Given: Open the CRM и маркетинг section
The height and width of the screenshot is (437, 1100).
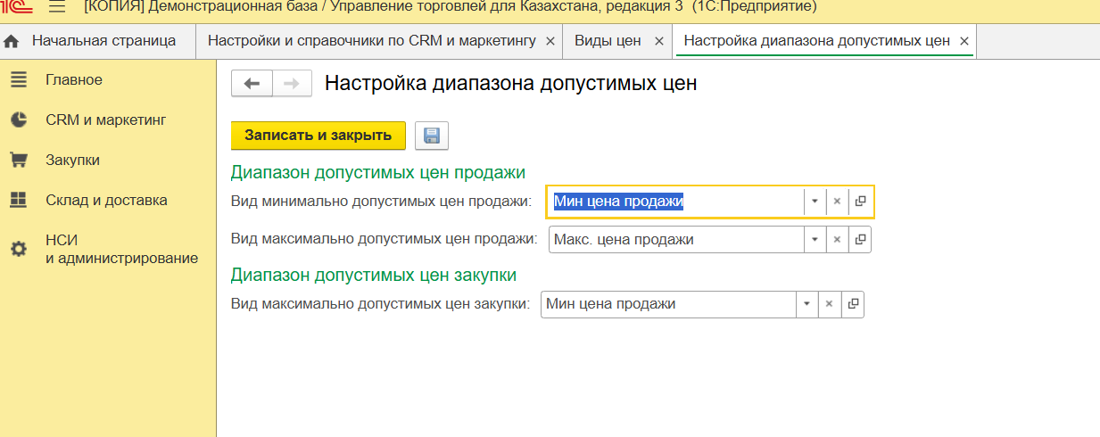Looking at the screenshot, I should point(105,120).
